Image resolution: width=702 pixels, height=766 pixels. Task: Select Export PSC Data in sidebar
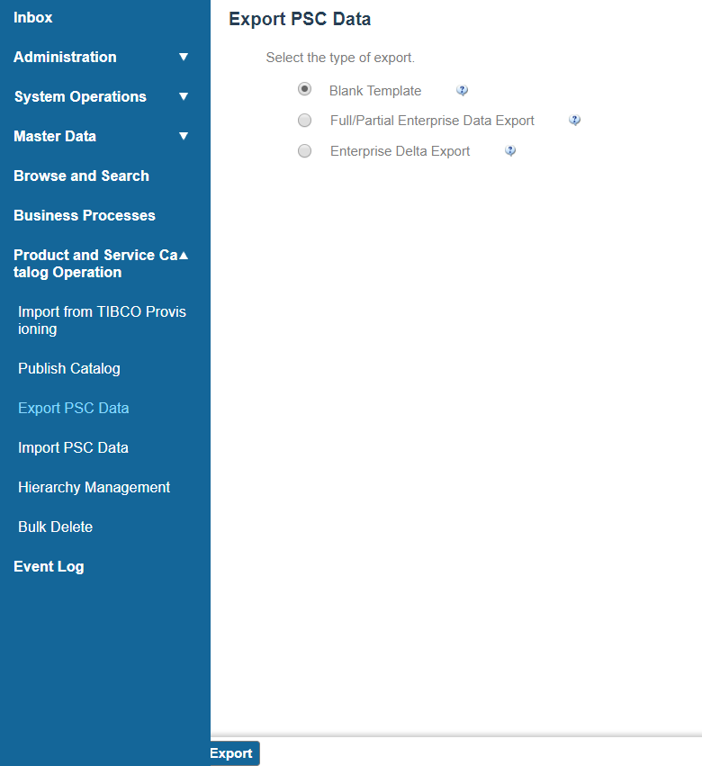[73, 408]
